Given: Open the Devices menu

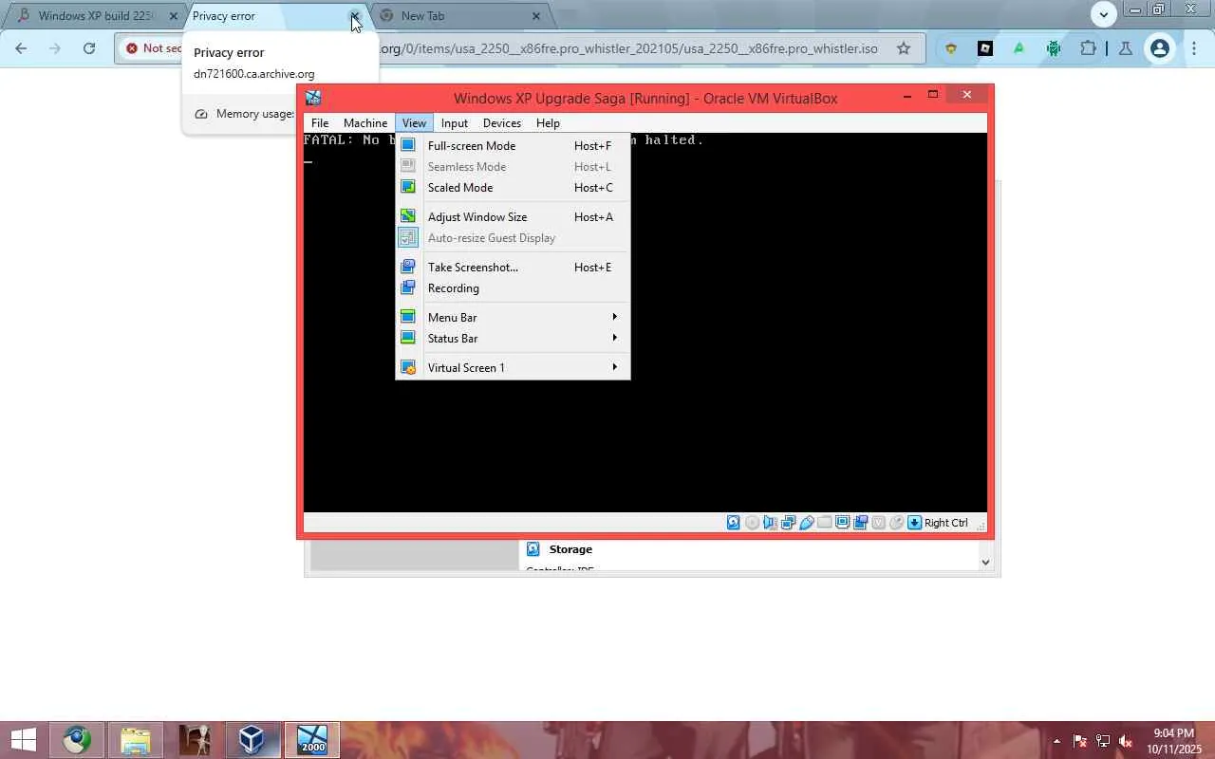Looking at the screenshot, I should 502,122.
